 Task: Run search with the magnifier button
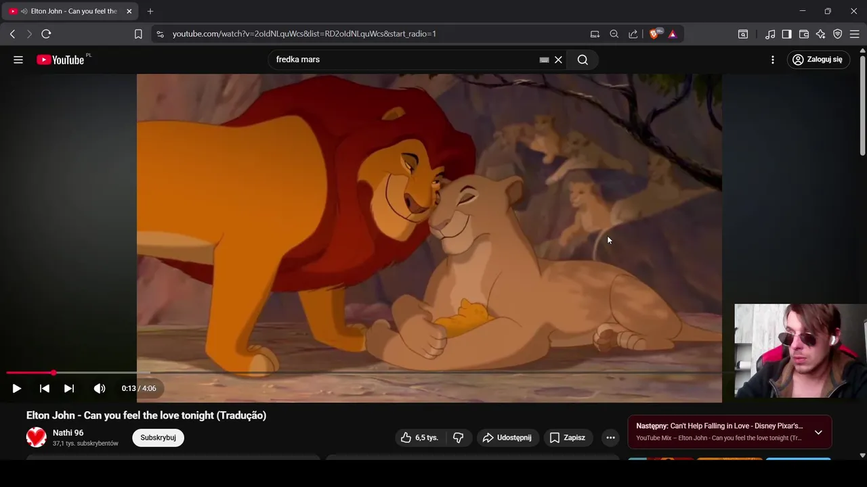(583, 60)
